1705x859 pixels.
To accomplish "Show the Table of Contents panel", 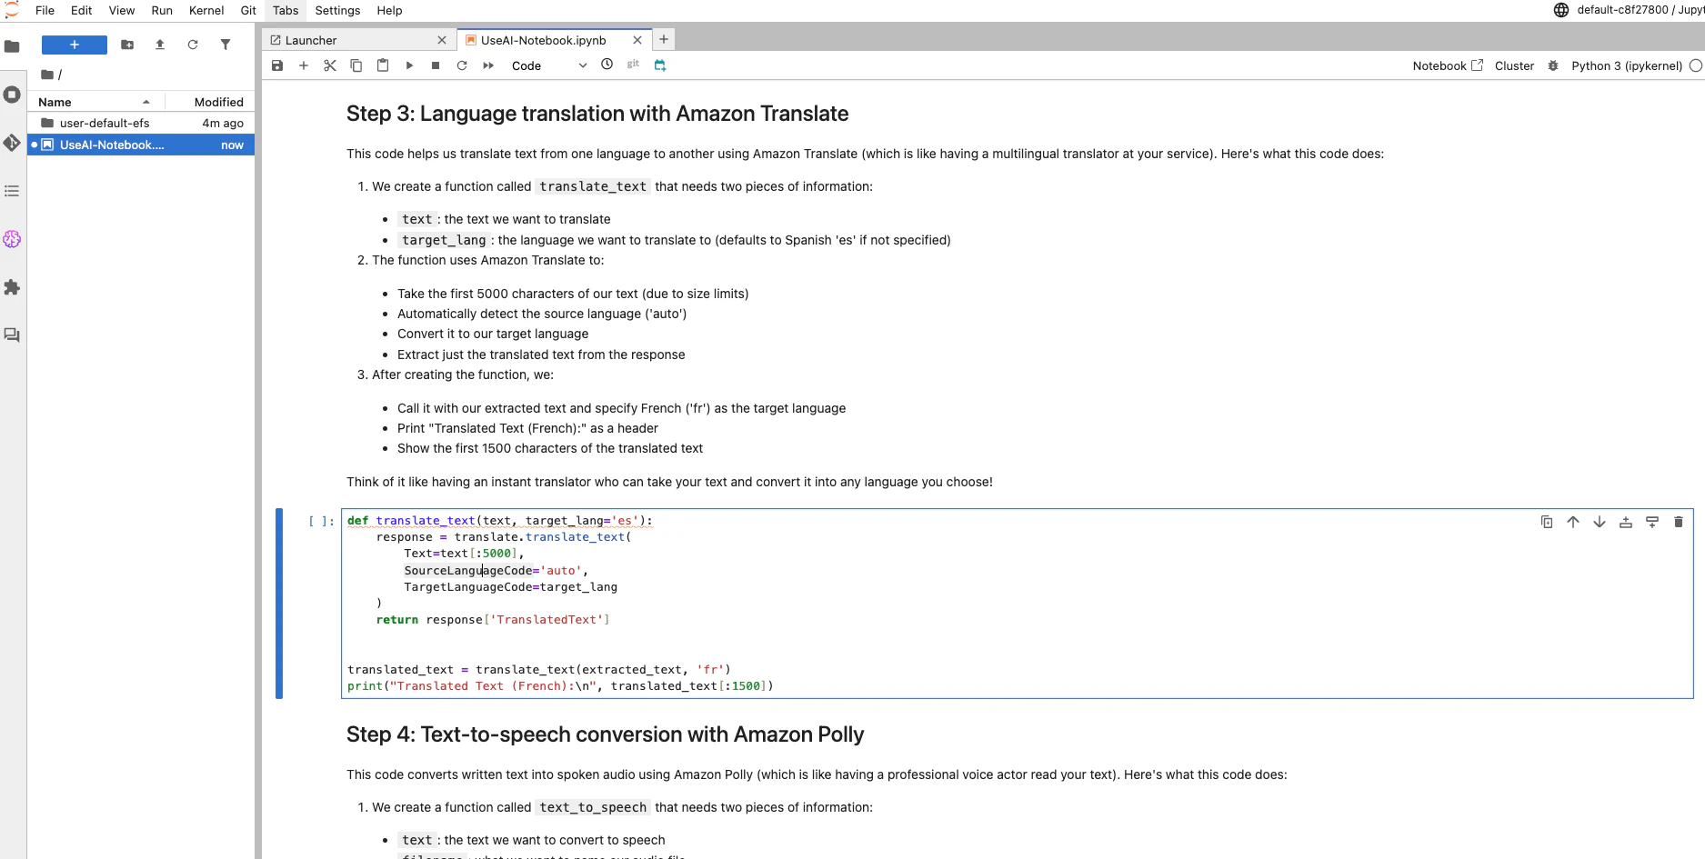I will (12, 191).
